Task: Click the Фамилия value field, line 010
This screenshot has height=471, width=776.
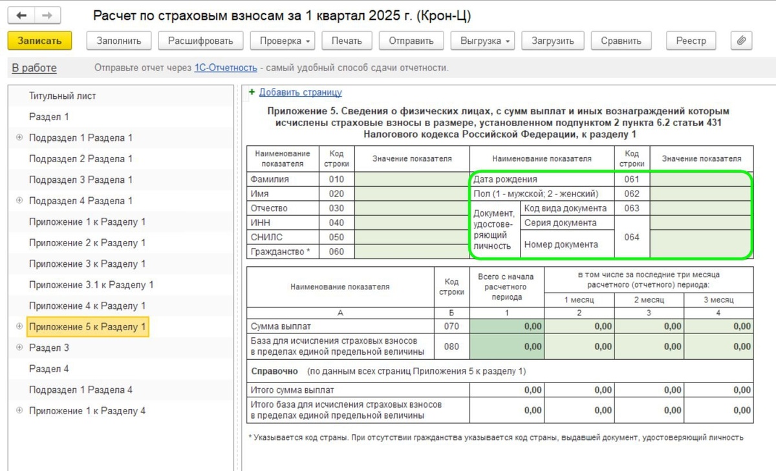Action: coord(412,180)
